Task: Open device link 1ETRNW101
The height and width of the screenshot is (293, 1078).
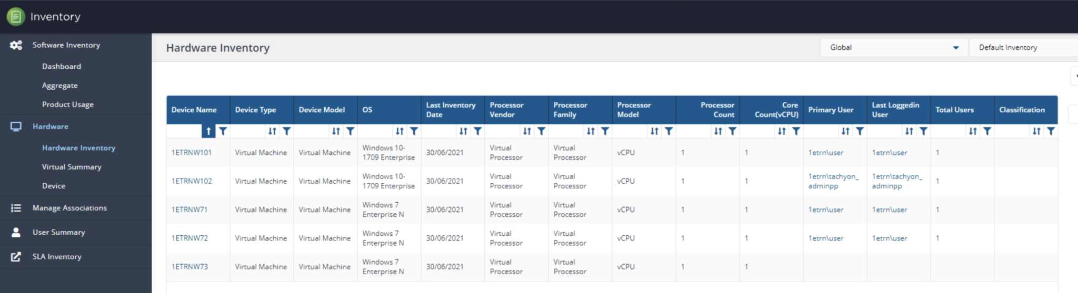Action: (192, 153)
